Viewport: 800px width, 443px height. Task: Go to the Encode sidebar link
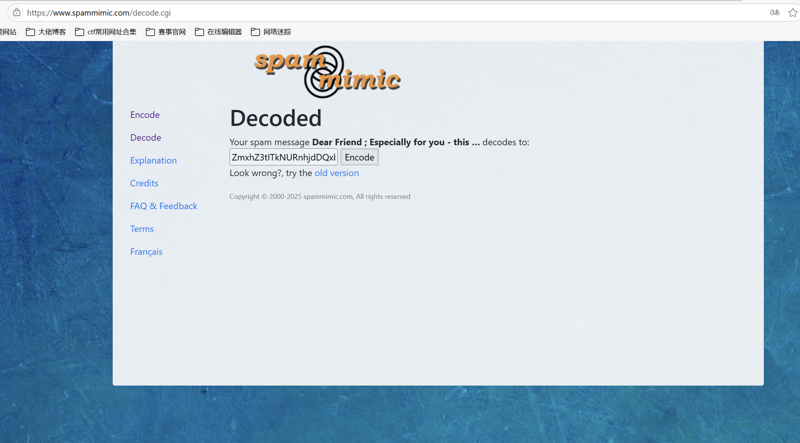(x=145, y=115)
